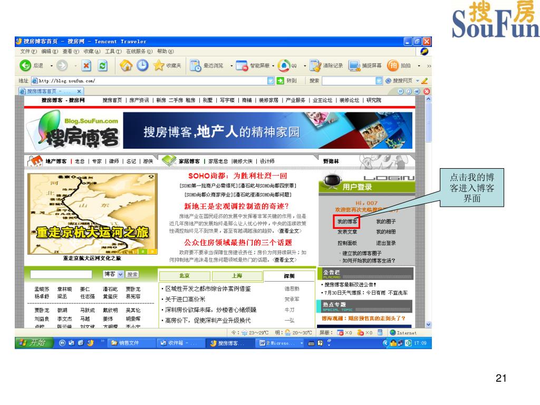
Task: Click the popup block count icon in status bar
Action: [340, 333]
